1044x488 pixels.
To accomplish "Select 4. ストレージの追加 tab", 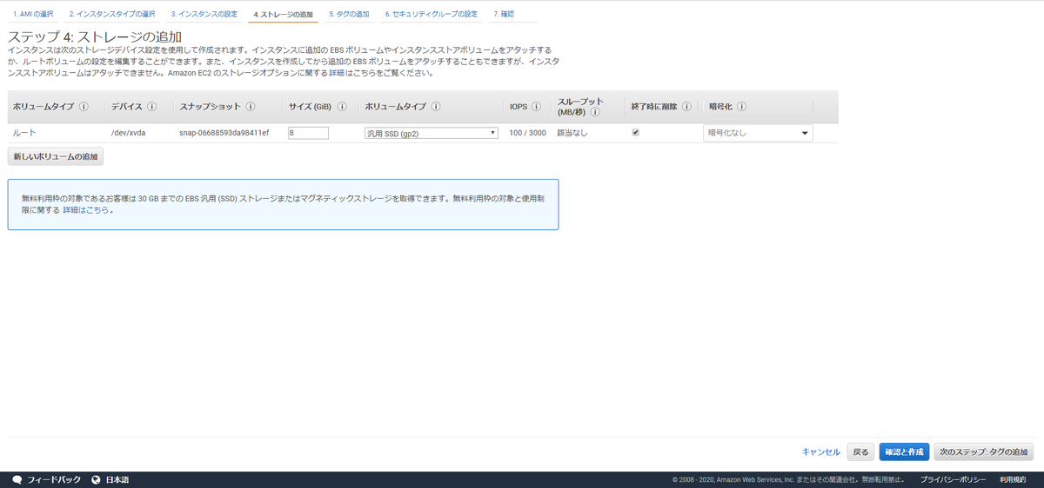I will click(x=283, y=15).
